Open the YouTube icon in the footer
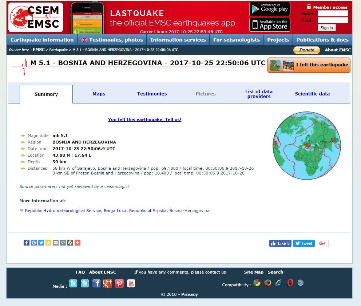 (x=131, y=283)
